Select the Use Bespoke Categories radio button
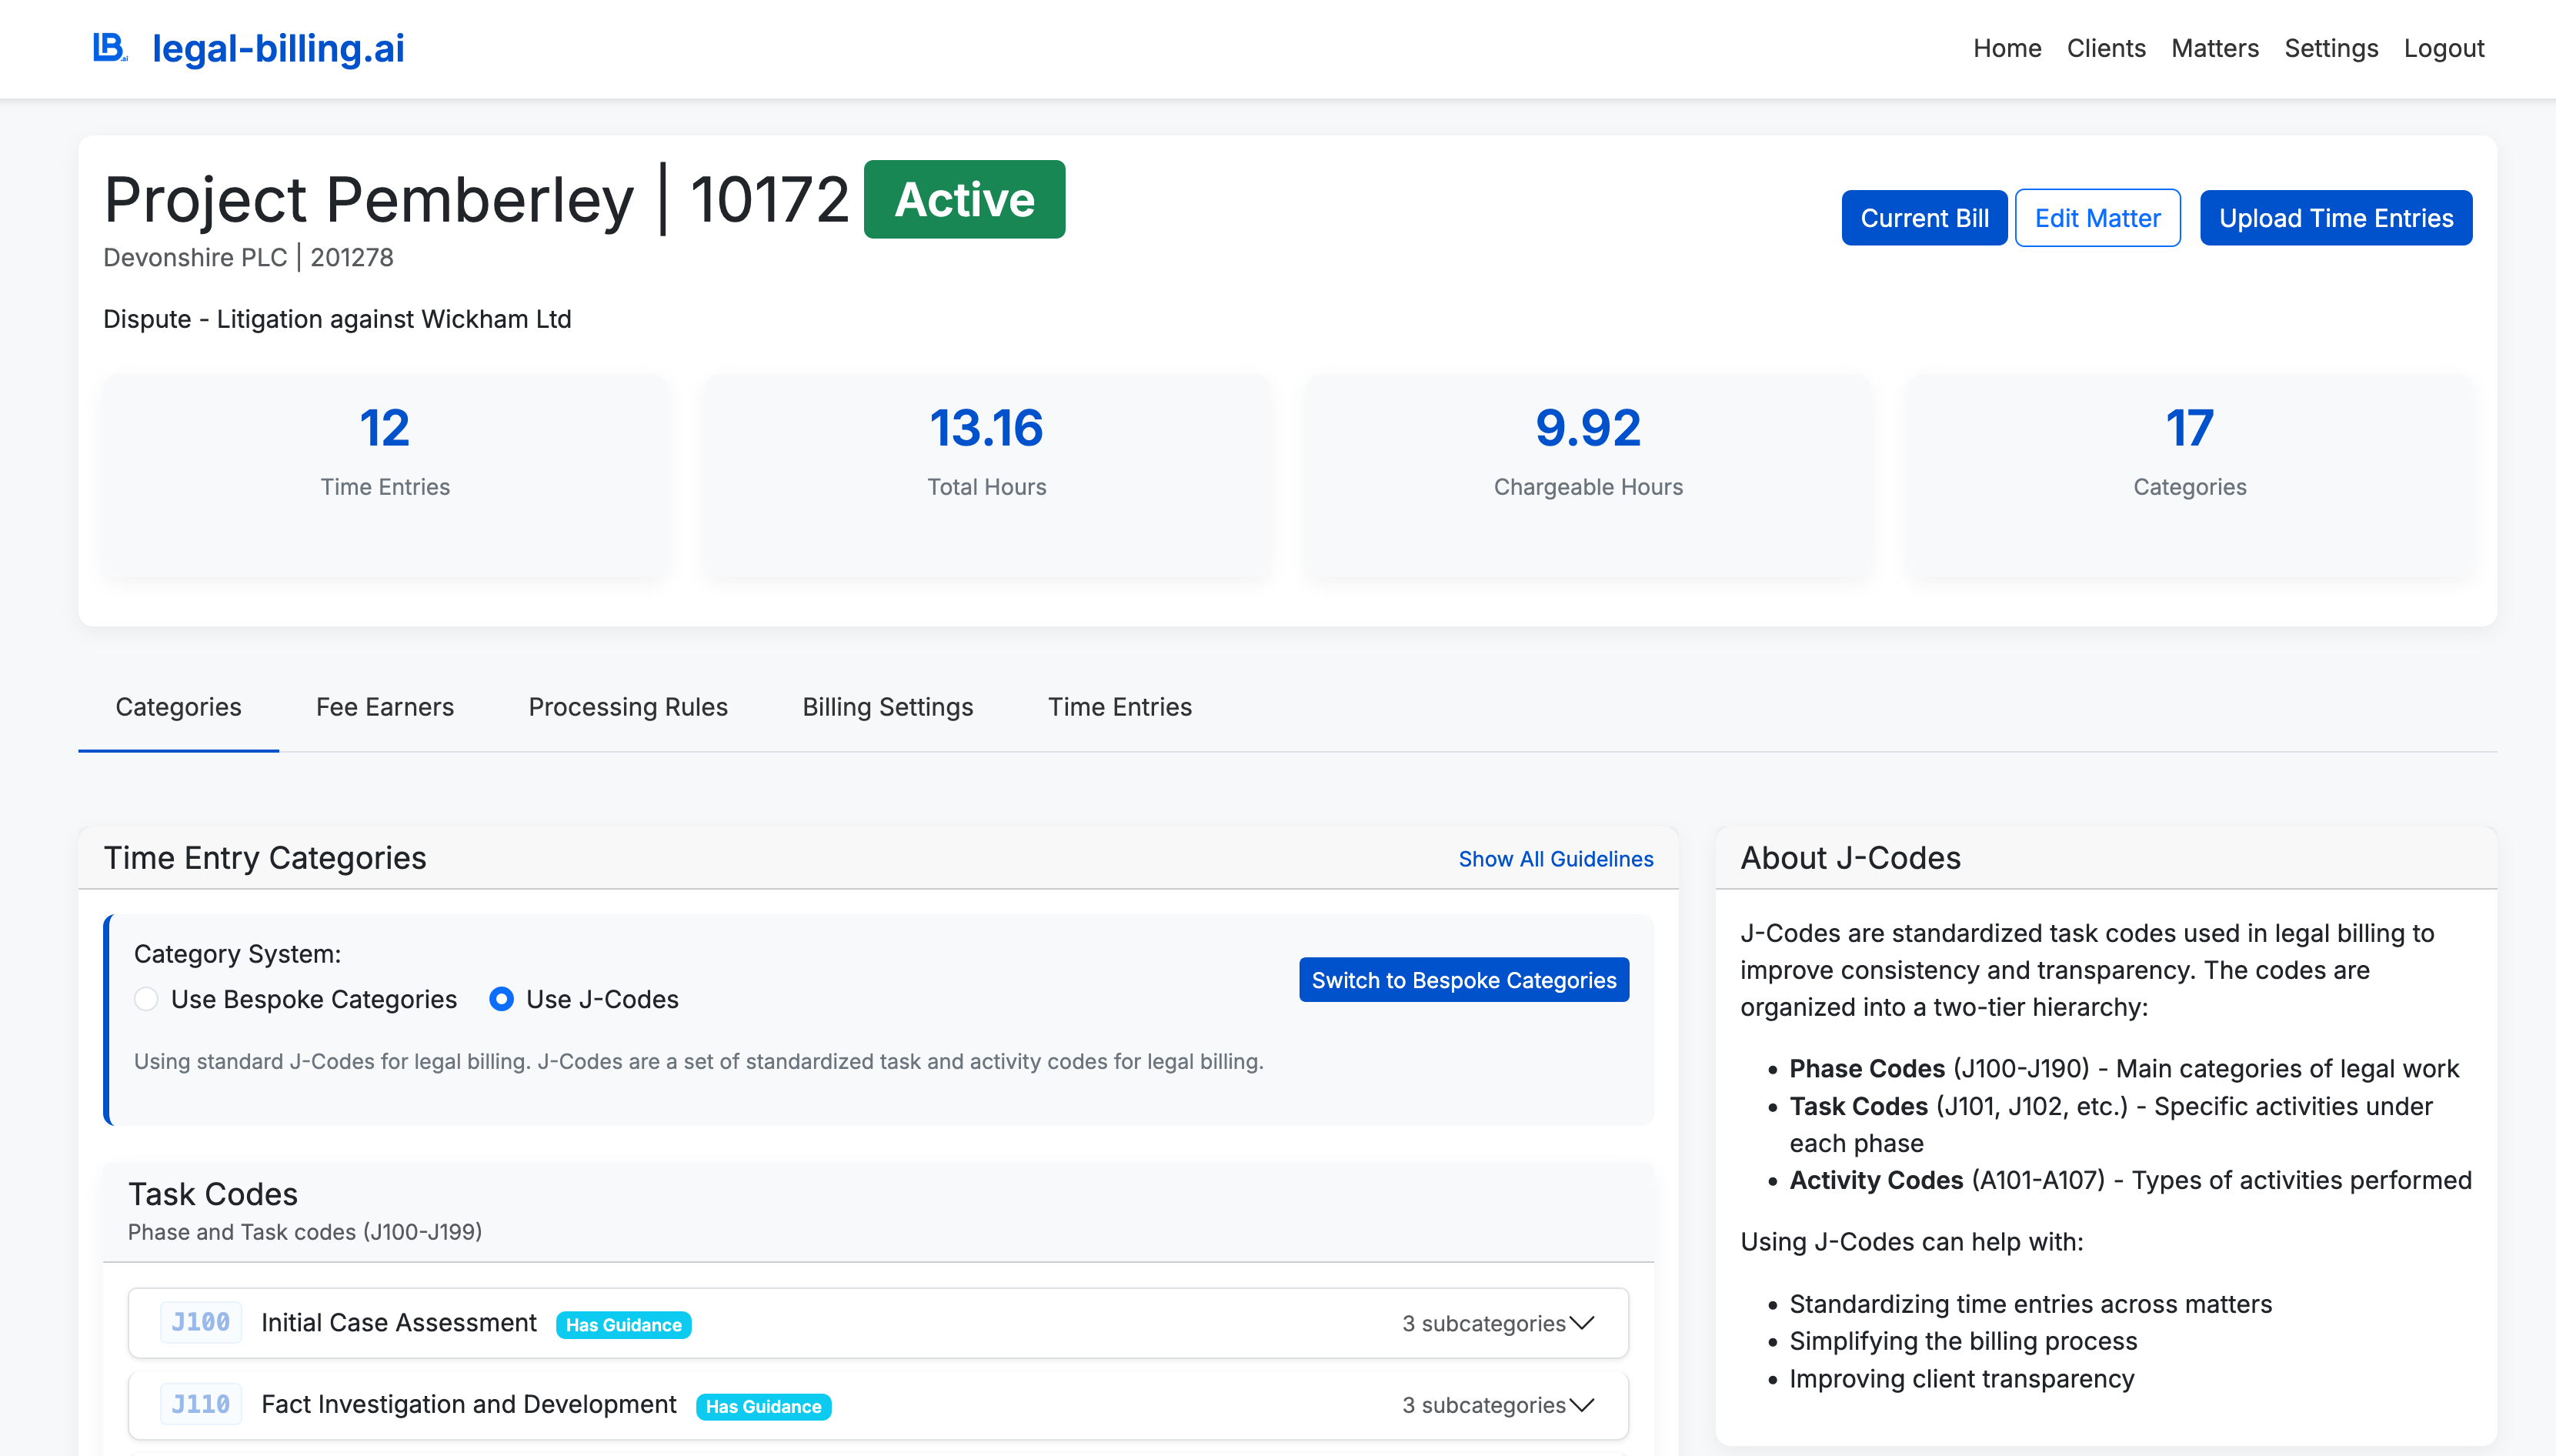 [146, 999]
